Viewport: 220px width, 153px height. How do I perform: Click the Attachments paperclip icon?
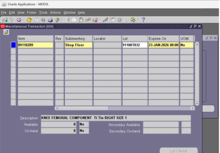point(126,20)
